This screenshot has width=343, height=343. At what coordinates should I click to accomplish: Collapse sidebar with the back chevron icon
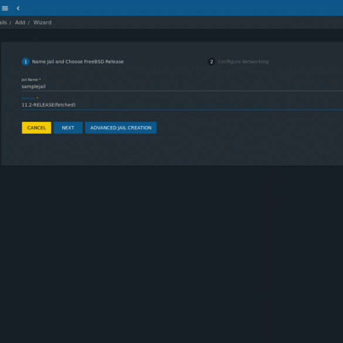point(18,8)
